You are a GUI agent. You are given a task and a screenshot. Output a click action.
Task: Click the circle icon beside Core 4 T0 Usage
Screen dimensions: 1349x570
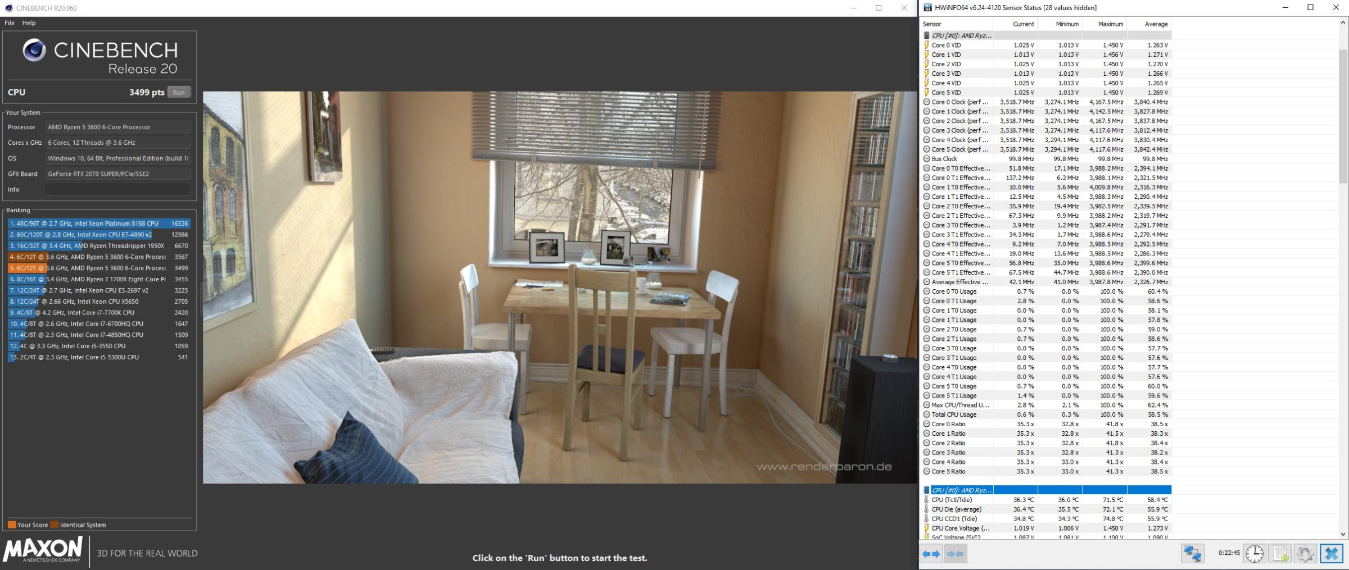[x=926, y=367]
